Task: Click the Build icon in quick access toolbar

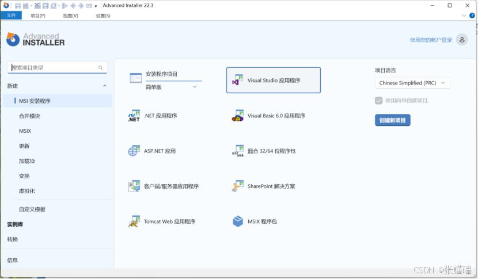Action: [x=25, y=6]
